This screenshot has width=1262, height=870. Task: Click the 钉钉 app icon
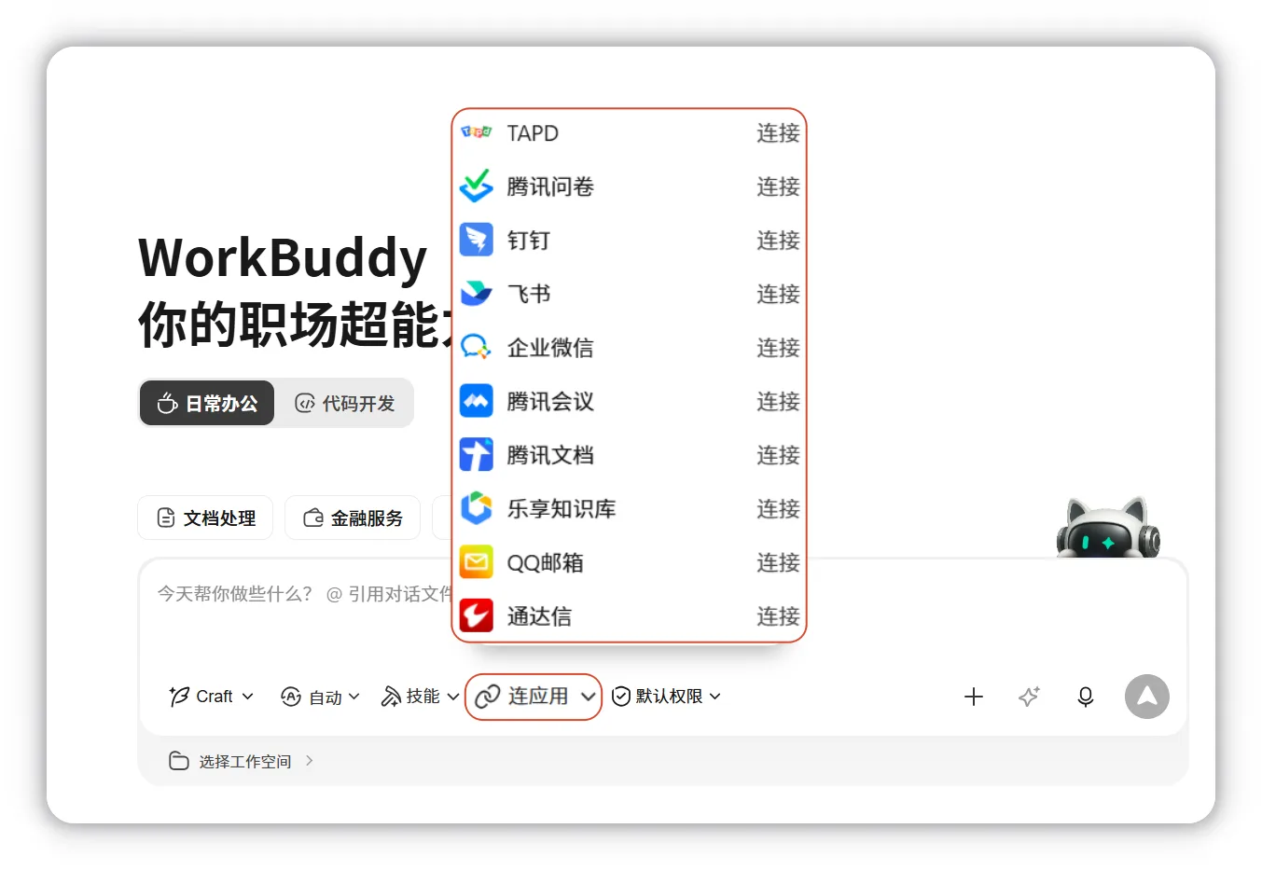(x=476, y=240)
